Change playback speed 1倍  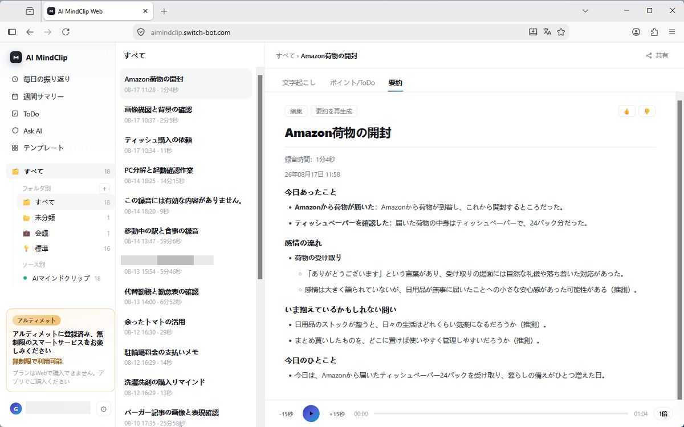pos(662,414)
